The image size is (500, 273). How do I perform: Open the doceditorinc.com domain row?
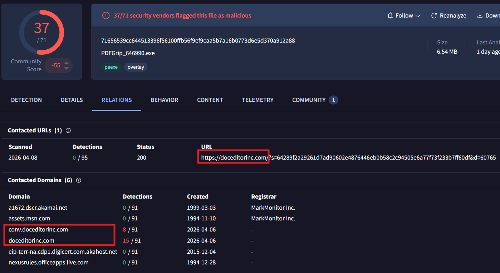pyautogui.click(x=31, y=241)
